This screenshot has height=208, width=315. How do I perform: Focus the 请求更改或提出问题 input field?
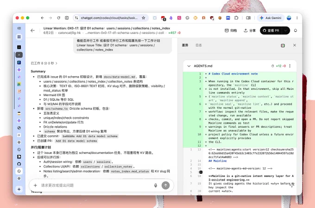[95, 185]
